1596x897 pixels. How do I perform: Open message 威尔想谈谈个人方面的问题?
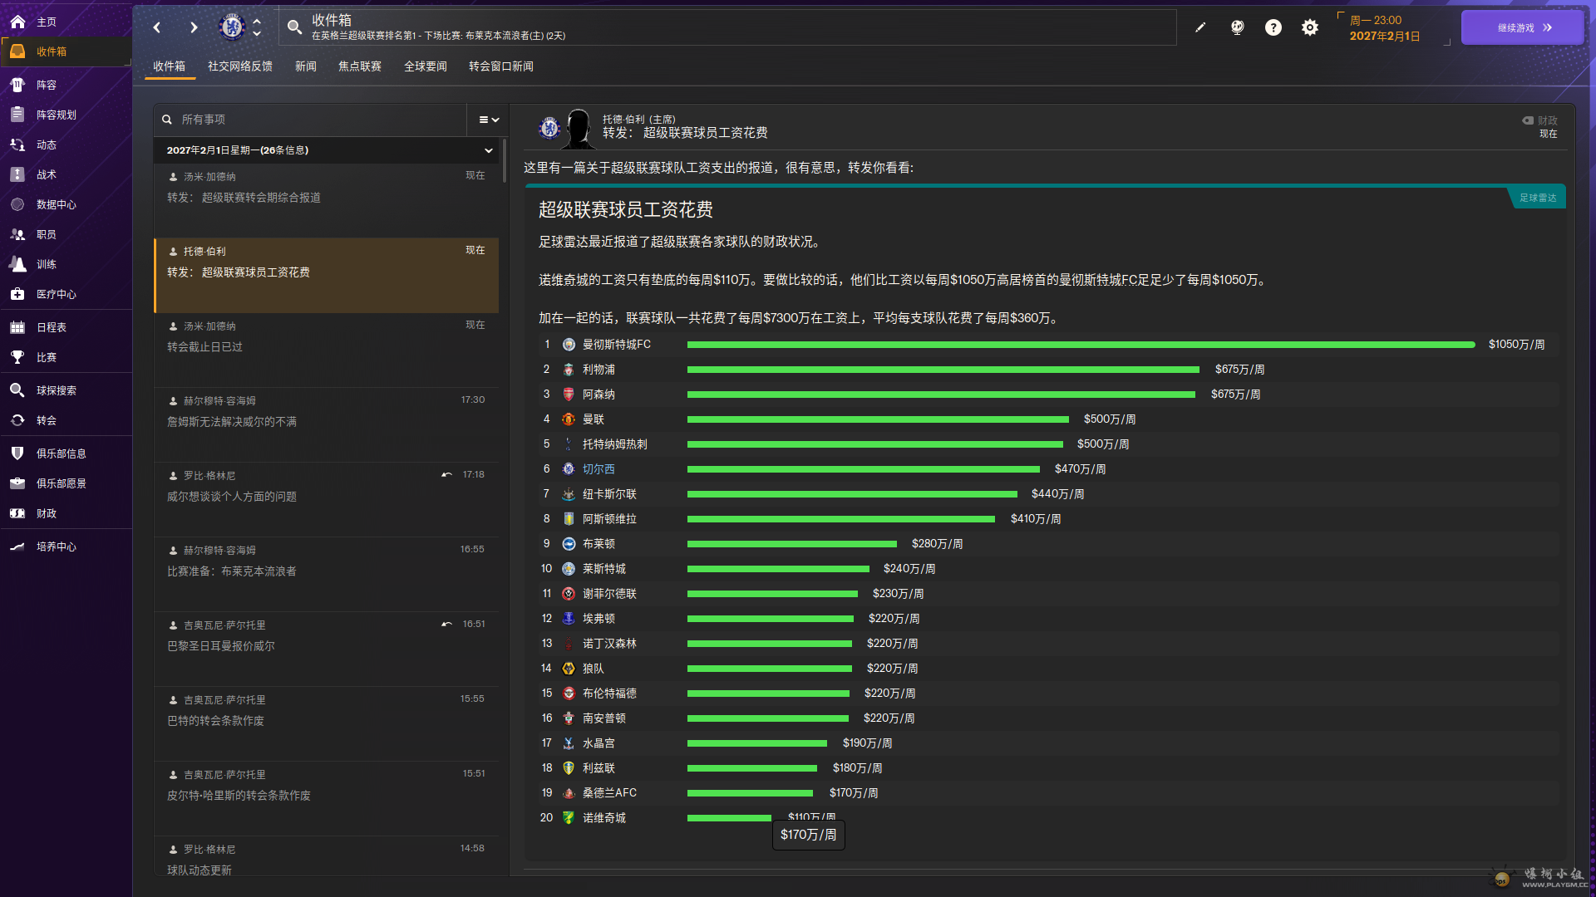pyautogui.click(x=327, y=499)
